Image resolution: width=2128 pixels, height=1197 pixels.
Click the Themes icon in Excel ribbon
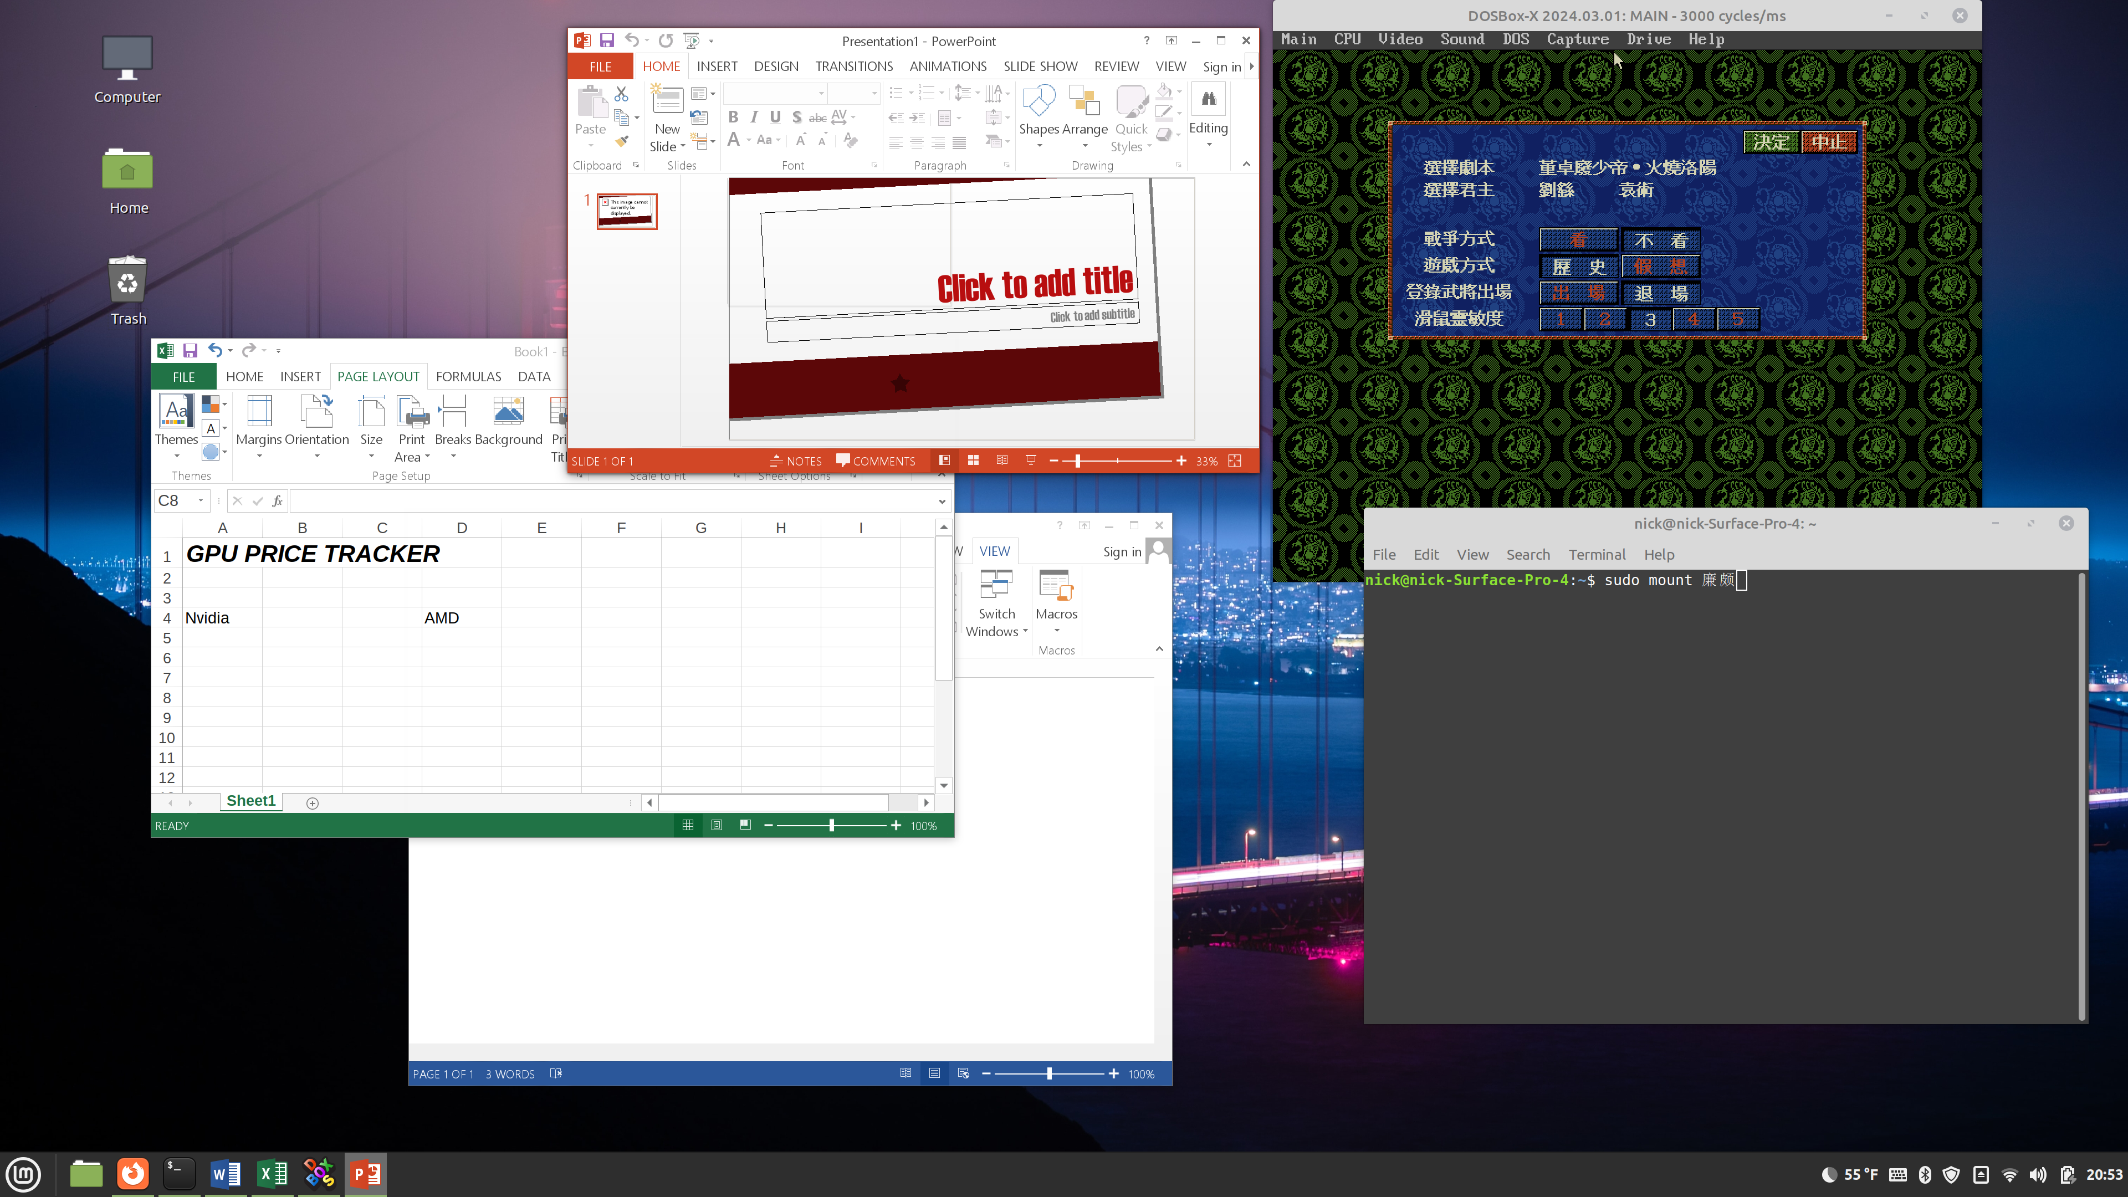[x=176, y=411]
